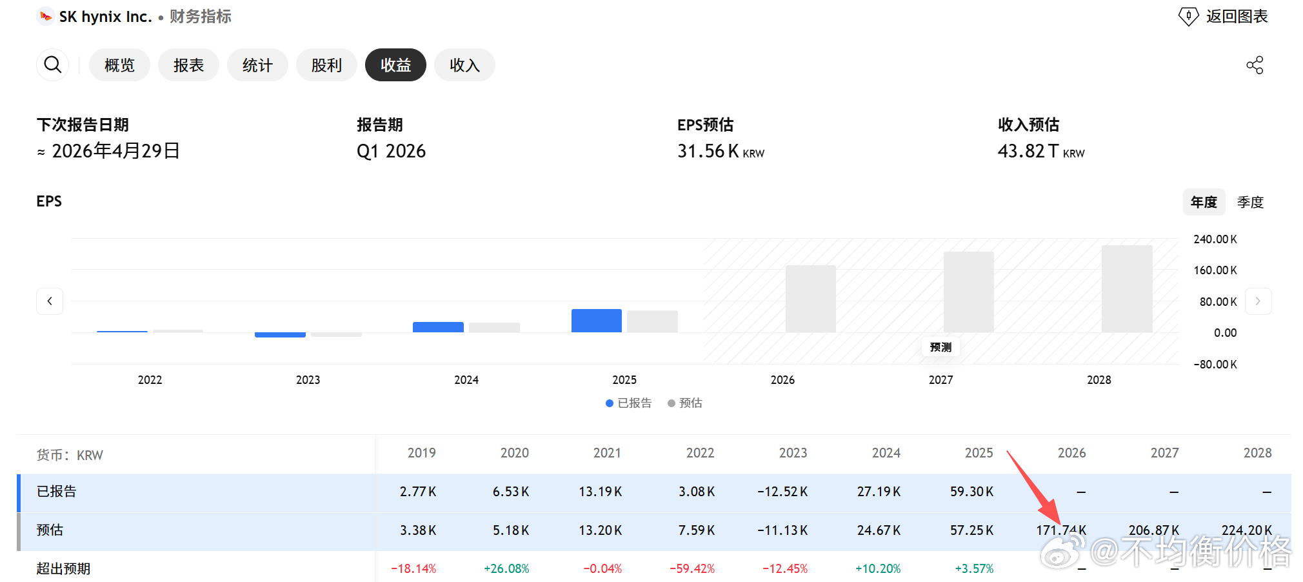
Task: Click reported value 59.30 K
Action: (972, 492)
